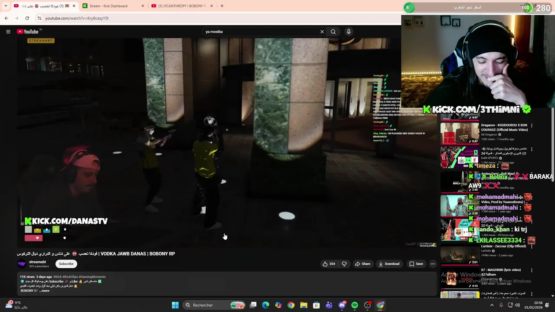Click the browser forward arrow
The height and width of the screenshot is (312, 555).
[x=16, y=18]
